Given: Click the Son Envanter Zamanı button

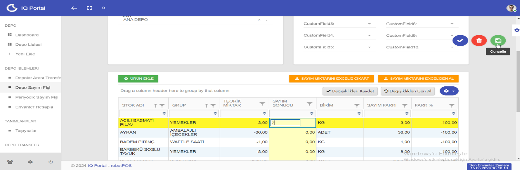Looking at the screenshot, I should (x=489, y=167).
